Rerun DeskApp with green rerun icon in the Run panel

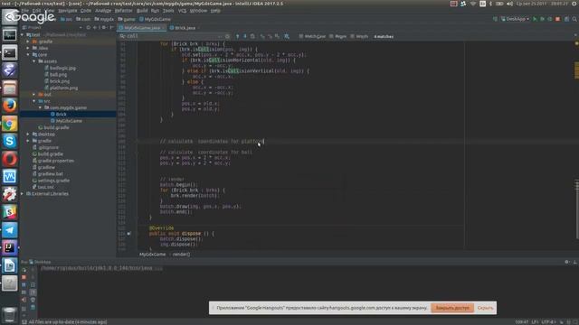[x=24, y=270]
